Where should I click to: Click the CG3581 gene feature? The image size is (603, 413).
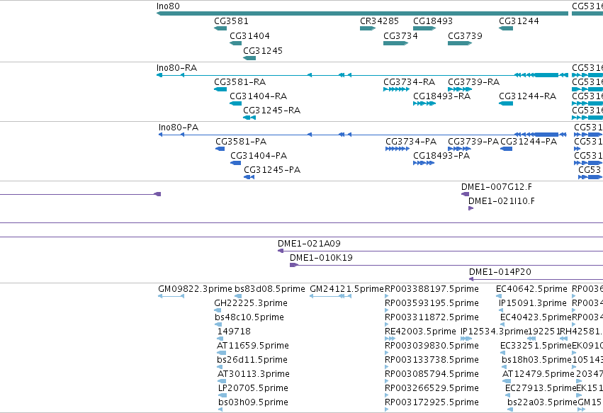220,28
